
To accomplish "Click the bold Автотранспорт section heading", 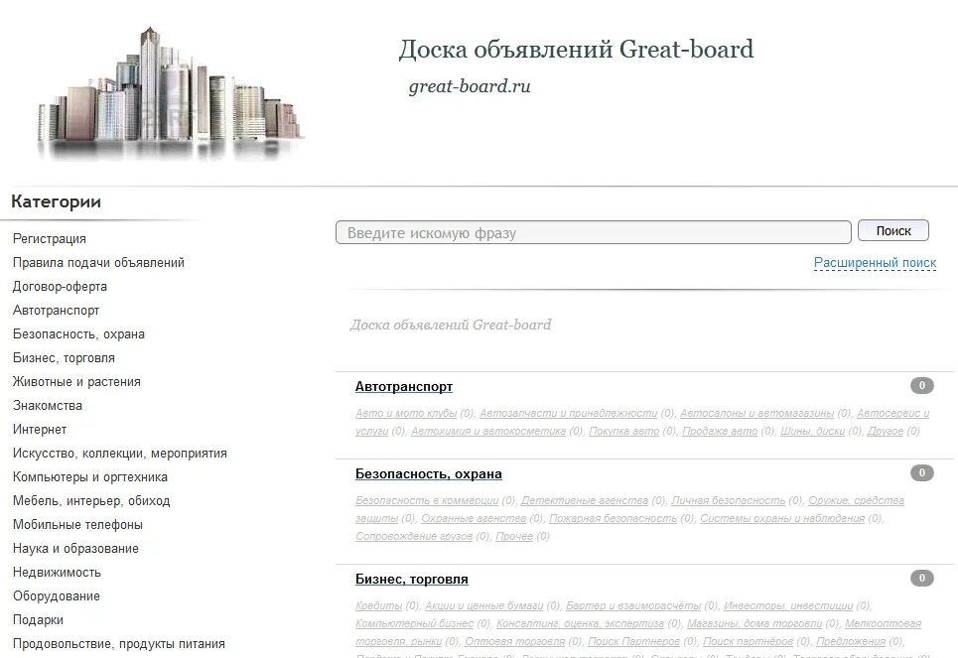I will [x=404, y=387].
